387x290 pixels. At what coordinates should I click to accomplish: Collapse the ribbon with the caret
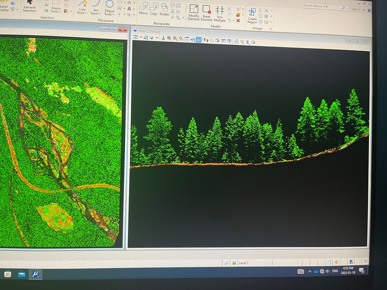[x=364, y=10]
